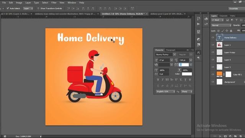Enable Show Transform Controls checkbox
The height and width of the screenshot is (138, 245).
point(38,8)
